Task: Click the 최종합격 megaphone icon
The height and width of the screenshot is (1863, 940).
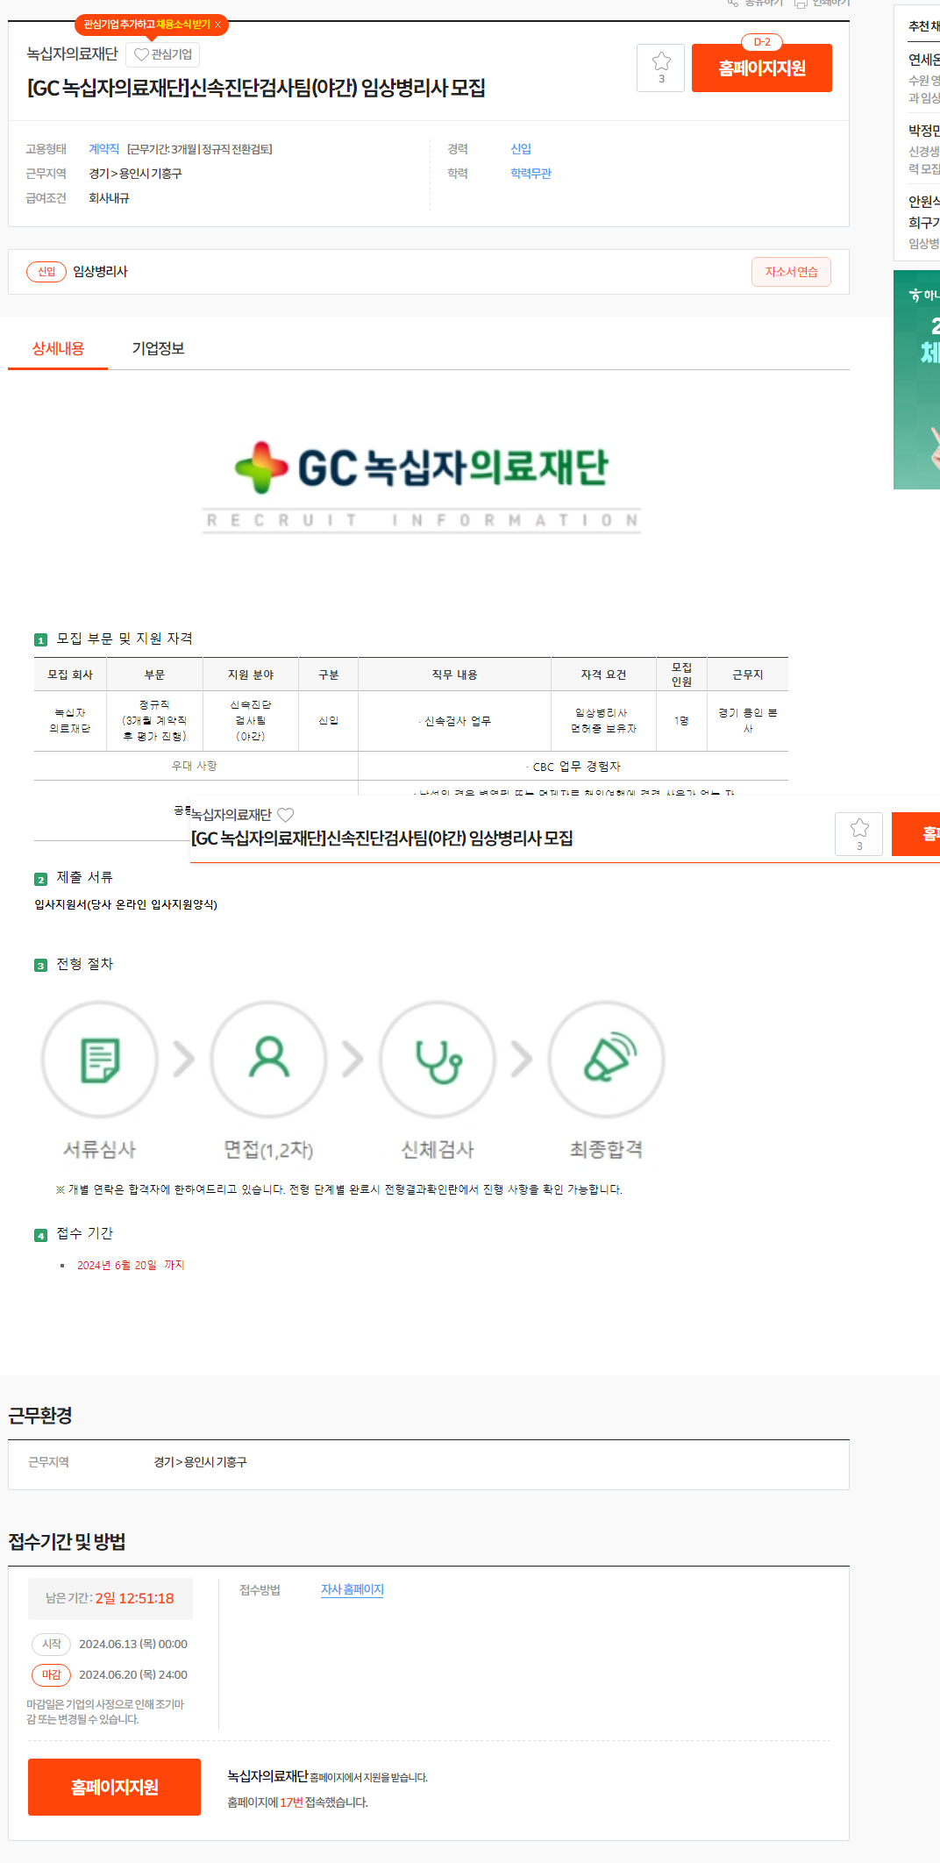Action: (x=607, y=1060)
